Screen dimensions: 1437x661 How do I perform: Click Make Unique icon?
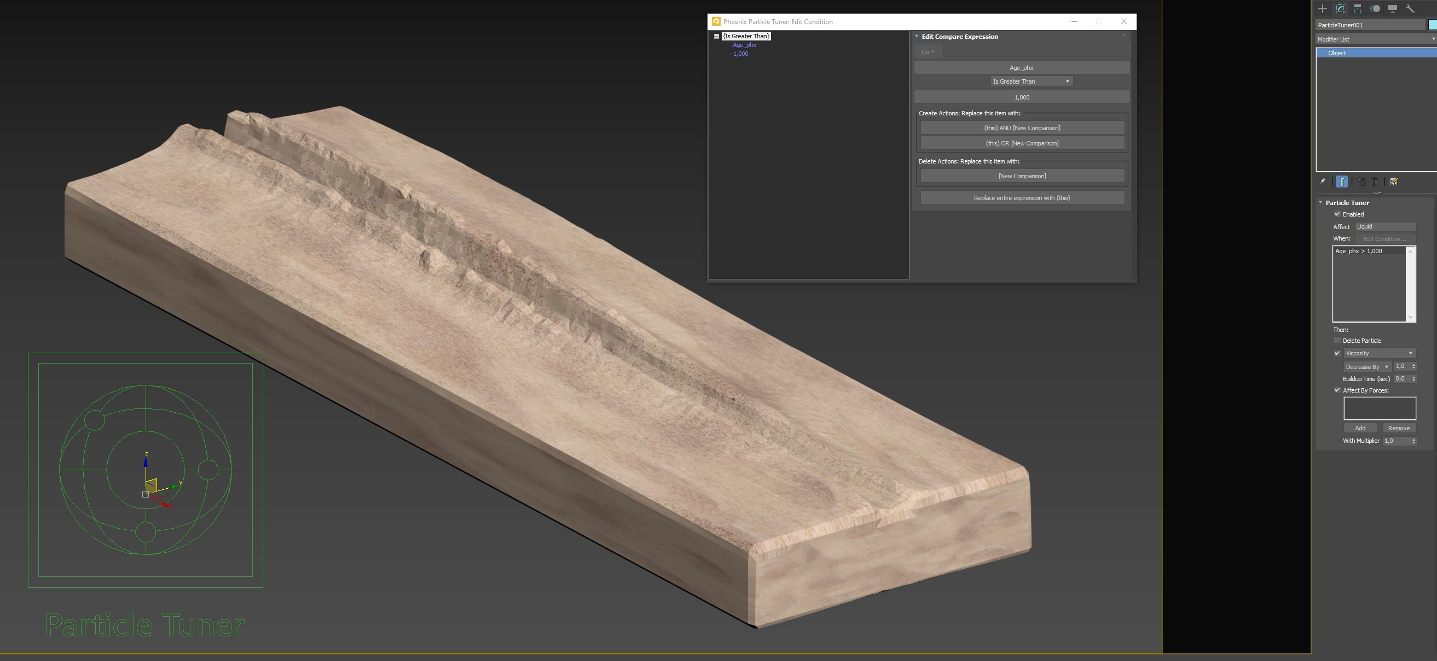point(1361,182)
